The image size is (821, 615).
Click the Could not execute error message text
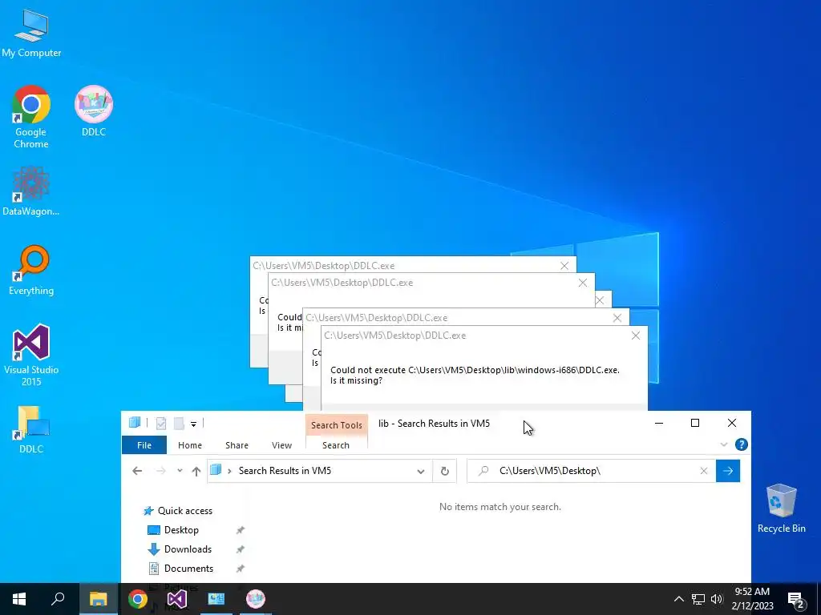click(475, 375)
